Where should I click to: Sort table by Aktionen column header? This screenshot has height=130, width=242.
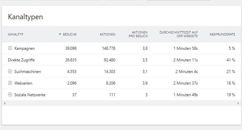coord(107,34)
